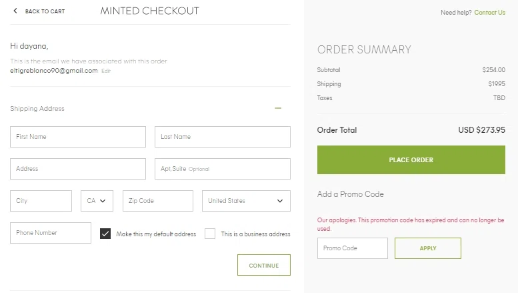
Task: Open the CA state dropdown
Action: click(97, 201)
